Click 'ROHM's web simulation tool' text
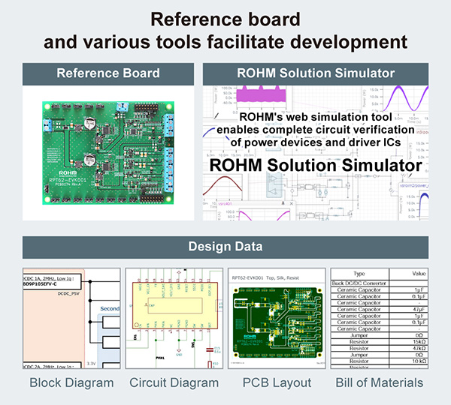Screen dimensions: 451x405 click(316, 117)
